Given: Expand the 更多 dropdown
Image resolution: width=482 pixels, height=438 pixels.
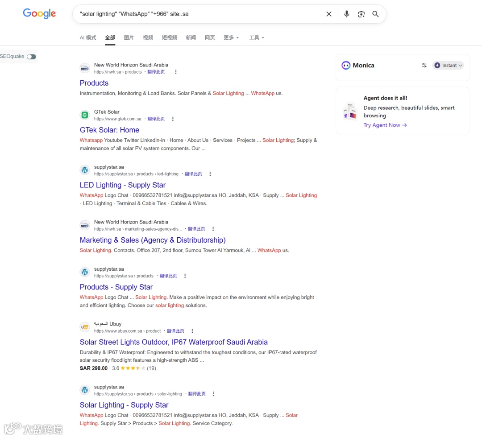Looking at the screenshot, I should (x=231, y=37).
